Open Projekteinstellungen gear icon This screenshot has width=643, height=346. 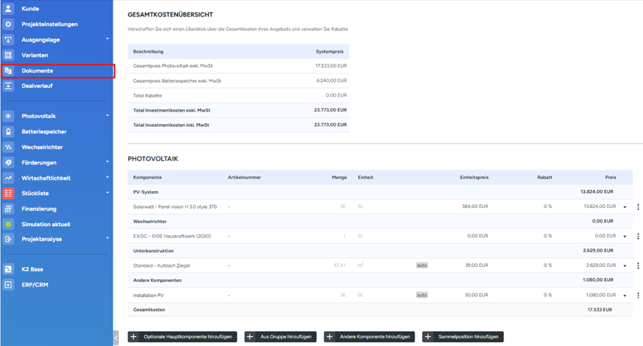click(x=8, y=24)
